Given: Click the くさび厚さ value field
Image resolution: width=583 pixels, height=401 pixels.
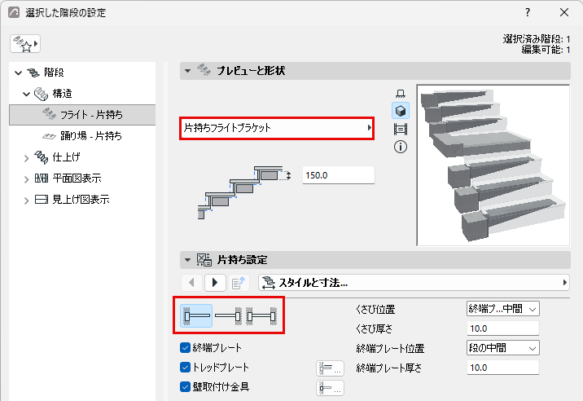Looking at the screenshot, I should click(x=502, y=328).
